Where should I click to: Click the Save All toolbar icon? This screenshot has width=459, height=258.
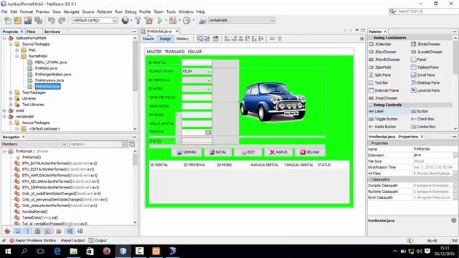(x=38, y=21)
